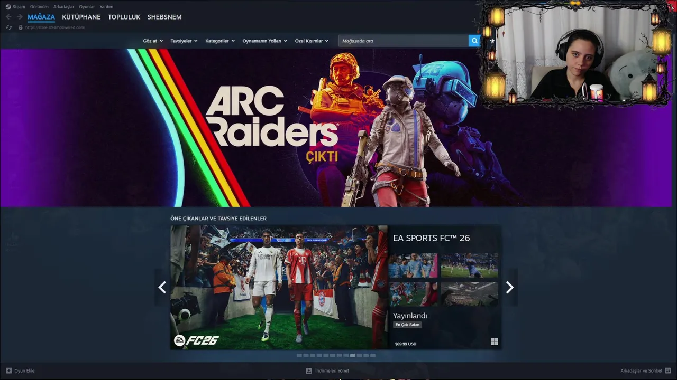Open İndirmeleri Yönet downloads manager
Screen dimensions: 677x380
click(332, 370)
